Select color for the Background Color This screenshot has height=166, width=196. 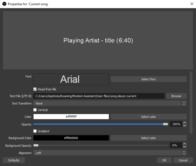click(x=149, y=138)
